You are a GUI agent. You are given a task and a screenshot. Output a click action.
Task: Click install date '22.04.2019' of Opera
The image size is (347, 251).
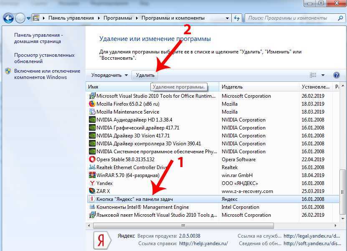pos(313,160)
